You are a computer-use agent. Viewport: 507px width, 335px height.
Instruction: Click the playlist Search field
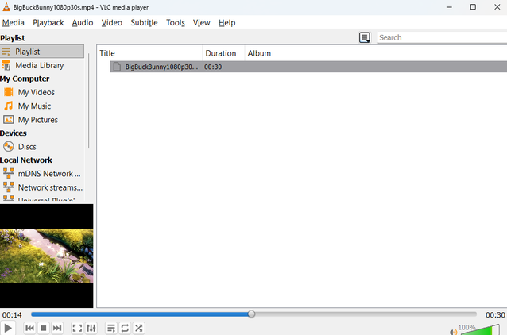pos(443,37)
